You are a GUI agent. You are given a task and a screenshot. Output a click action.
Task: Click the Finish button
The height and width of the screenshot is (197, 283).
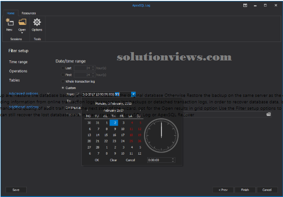point(245,190)
